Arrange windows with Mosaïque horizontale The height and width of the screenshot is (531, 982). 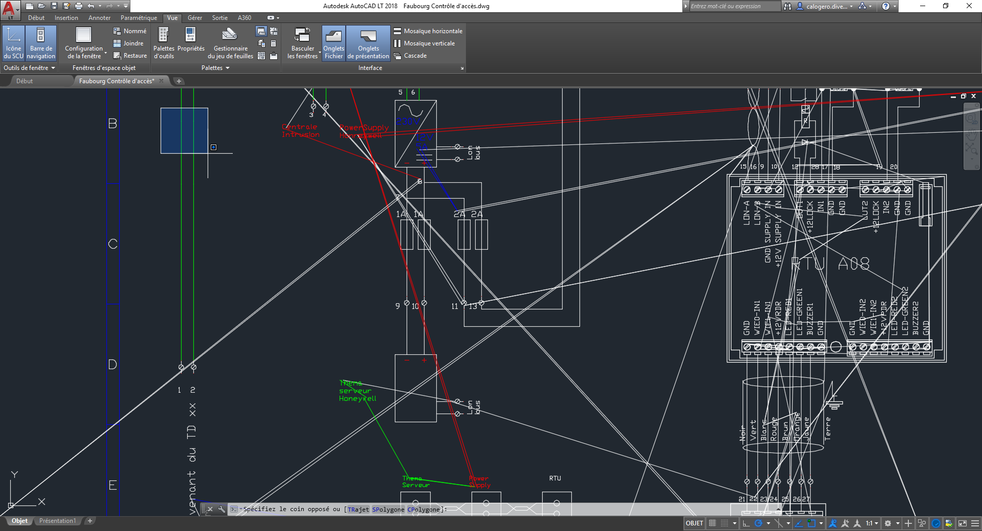[x=428, y=31]
